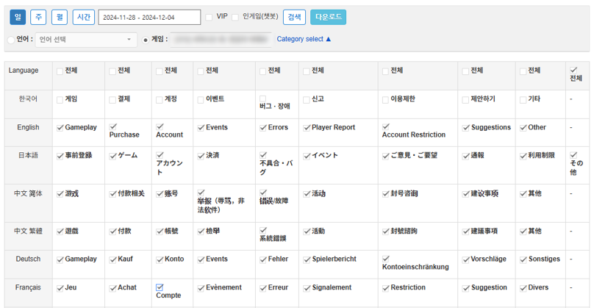
Task: Uncheck the Deutsch Vorschläge checkbox
Action: point(465,259)
